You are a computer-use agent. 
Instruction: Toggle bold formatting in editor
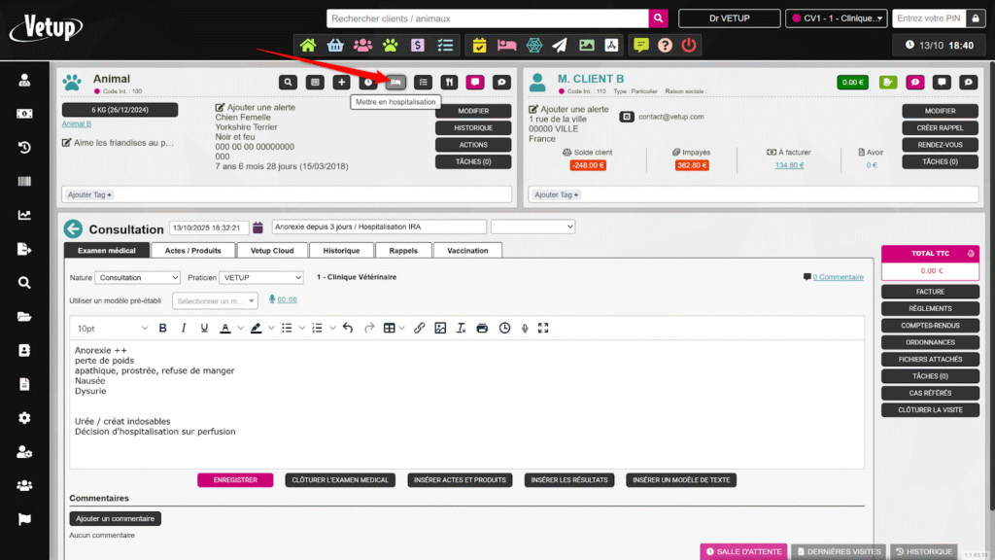(x=162, y=328)
